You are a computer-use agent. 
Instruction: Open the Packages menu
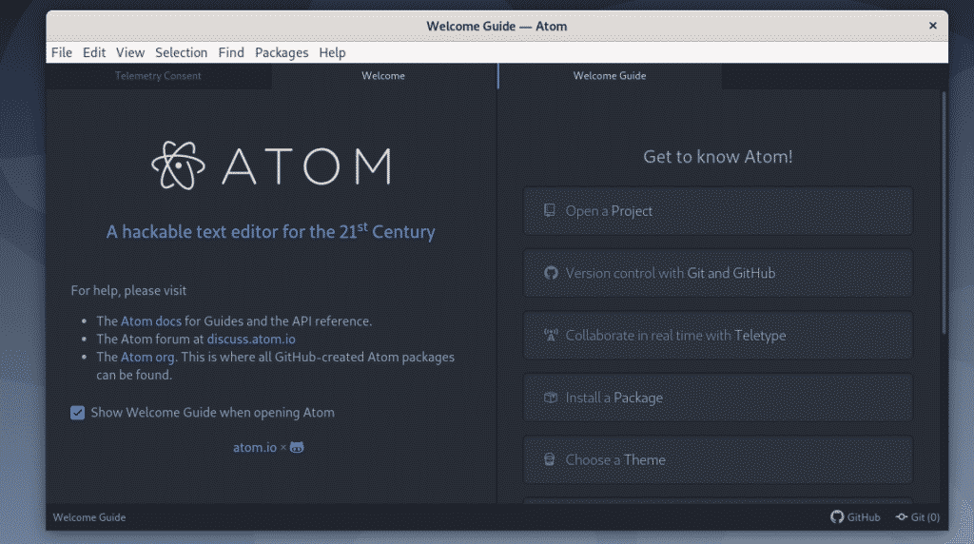tap(282, 53)
